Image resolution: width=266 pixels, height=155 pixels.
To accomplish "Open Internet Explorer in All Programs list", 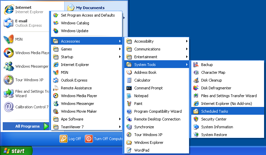I will (87, 65).
